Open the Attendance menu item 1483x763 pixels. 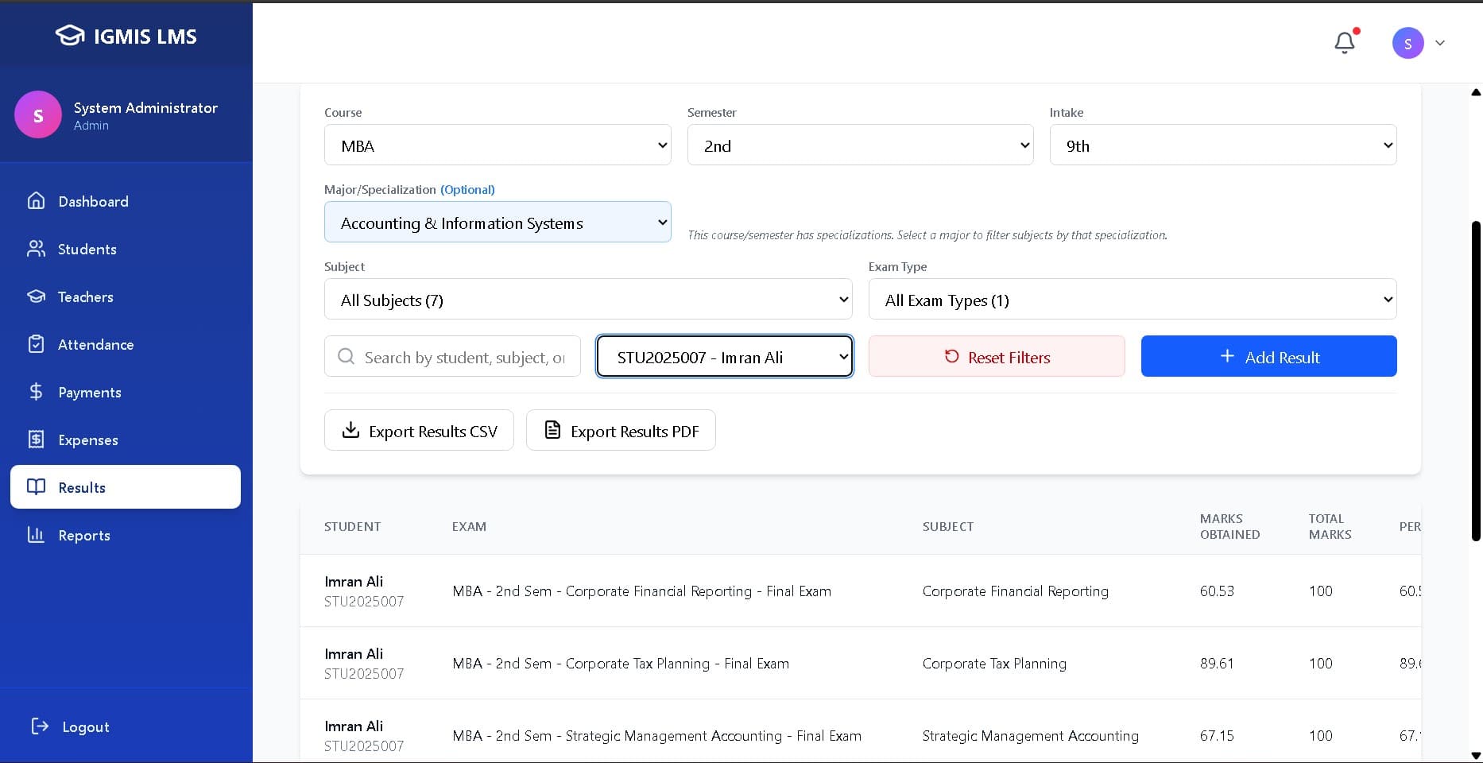[x=126, y=344]
